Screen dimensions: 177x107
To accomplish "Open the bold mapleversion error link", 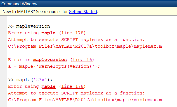I will pos(50,60).
